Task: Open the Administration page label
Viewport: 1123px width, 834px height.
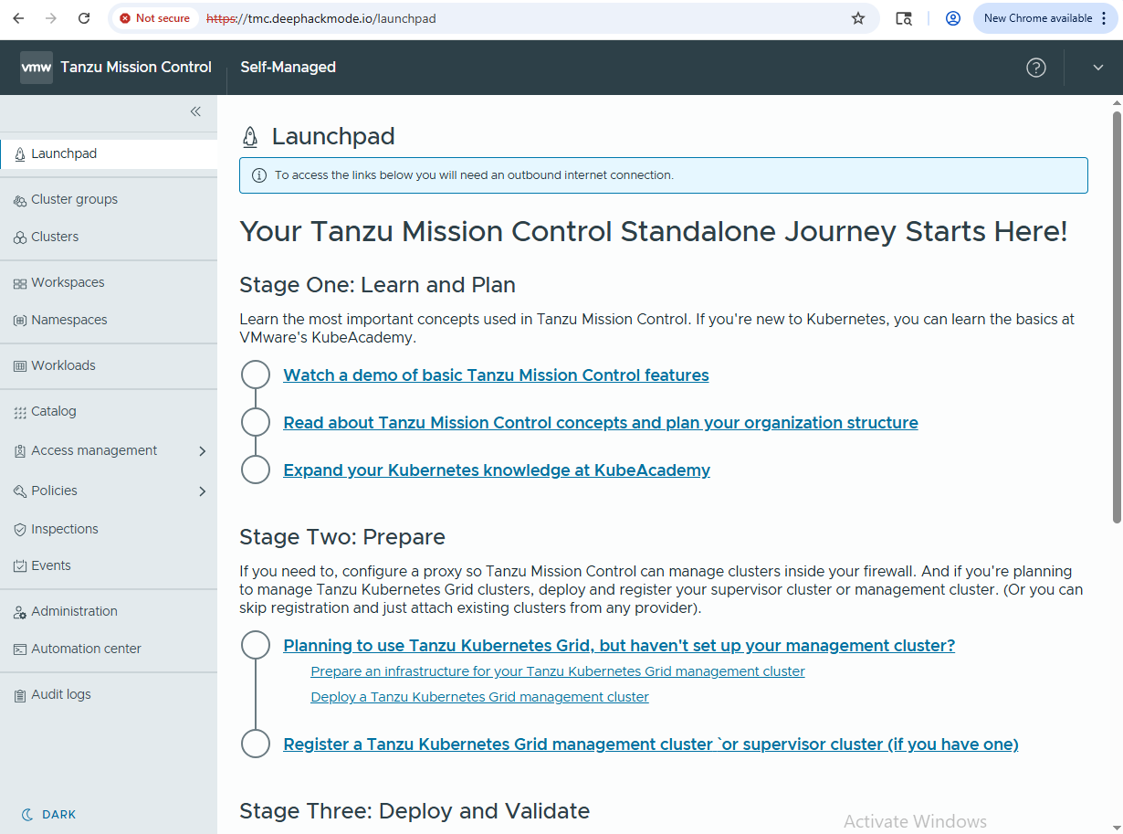Action: [x=75, y=611]
